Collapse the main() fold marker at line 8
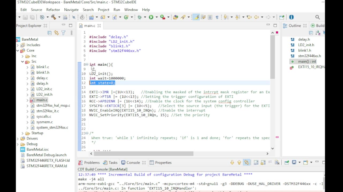 tap(87, 65)
